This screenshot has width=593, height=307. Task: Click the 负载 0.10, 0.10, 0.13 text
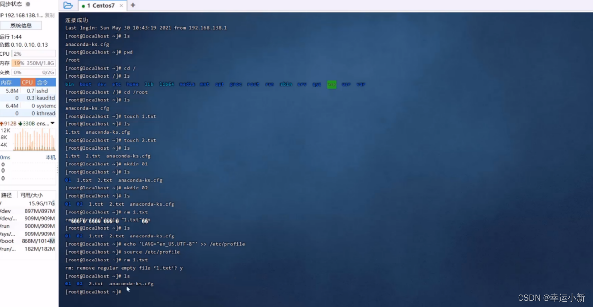click(x=24, y=45)
